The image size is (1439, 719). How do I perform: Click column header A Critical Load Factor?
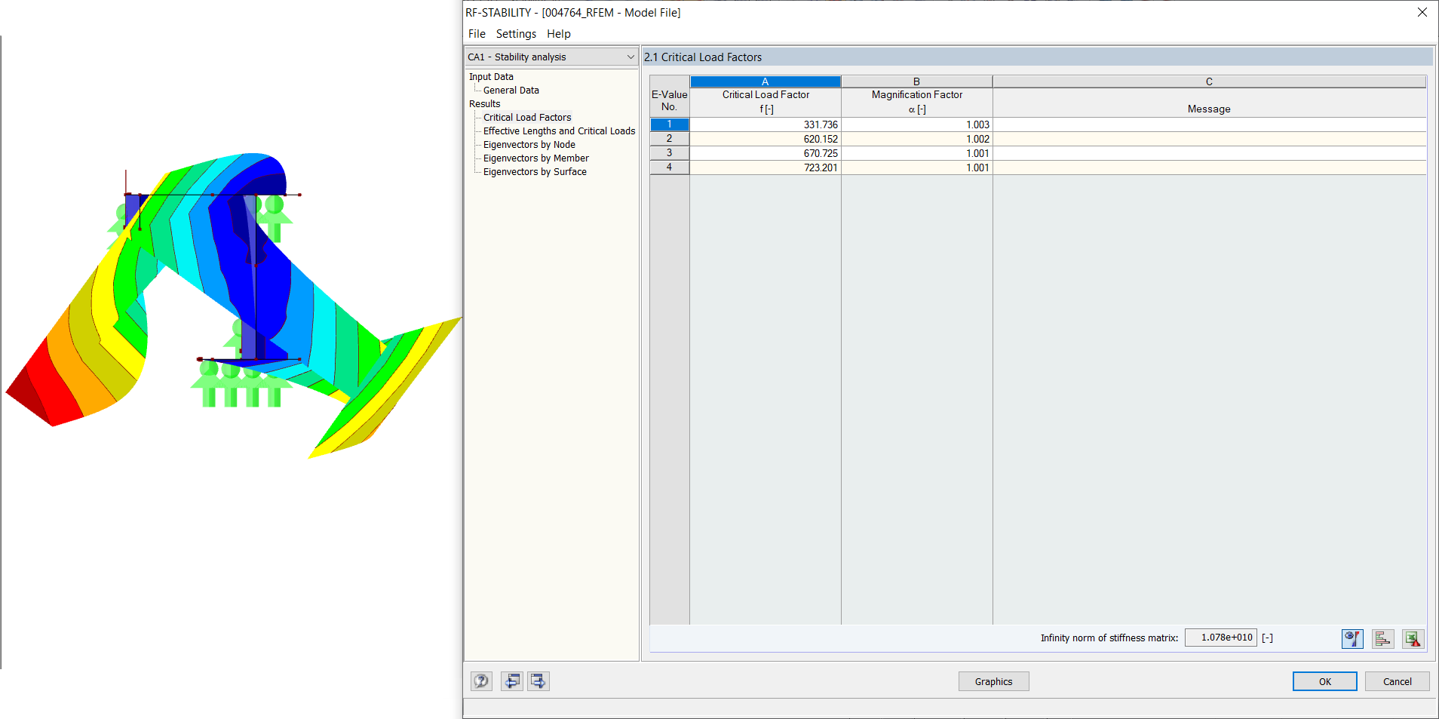click(x=765, y=81)
